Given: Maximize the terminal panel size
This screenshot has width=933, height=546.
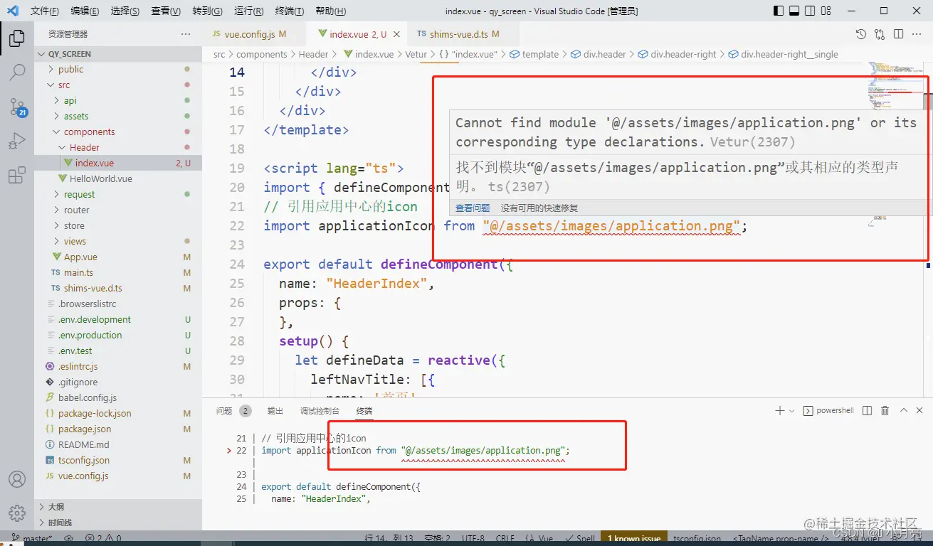Looking at the screenshot, I should [x=904, y=410].
